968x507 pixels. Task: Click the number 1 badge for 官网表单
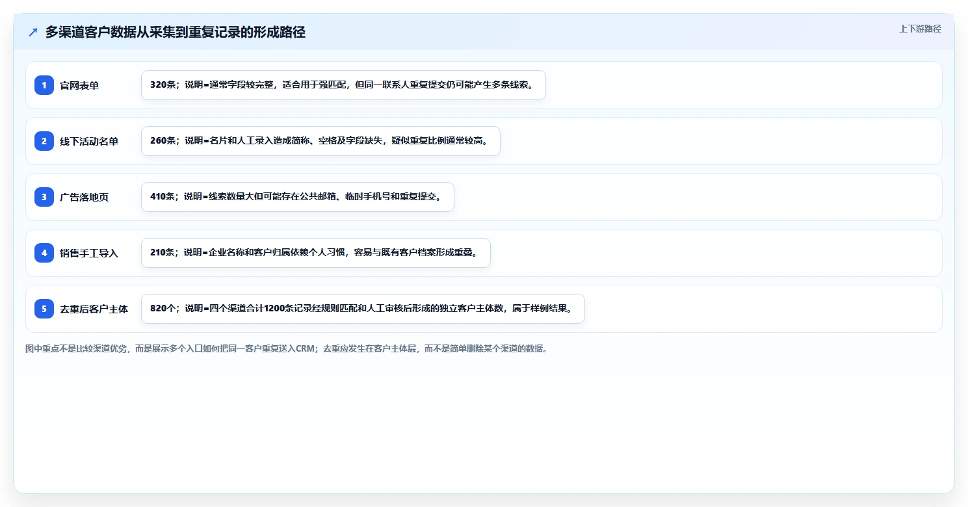[x=44, y=85]
